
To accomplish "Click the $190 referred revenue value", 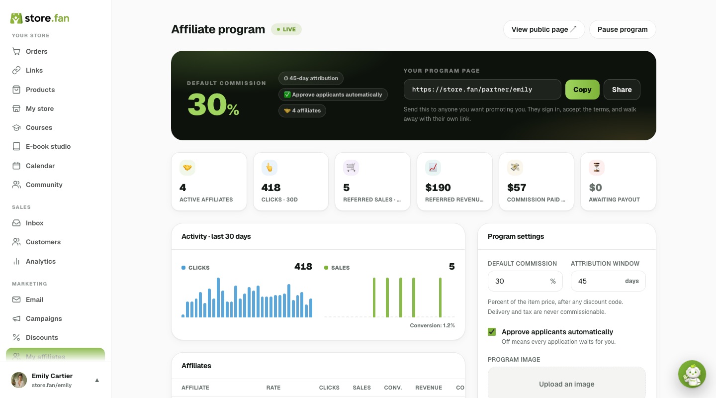I will coord(438,188).
